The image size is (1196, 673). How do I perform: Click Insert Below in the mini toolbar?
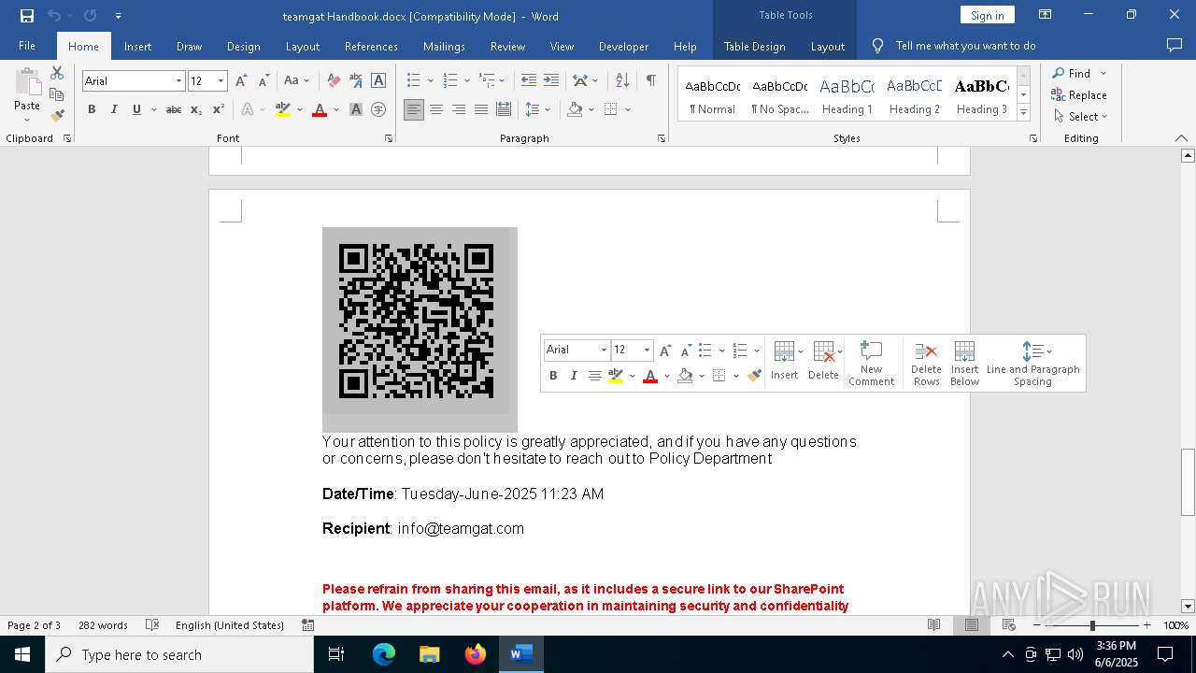(964, 363)
